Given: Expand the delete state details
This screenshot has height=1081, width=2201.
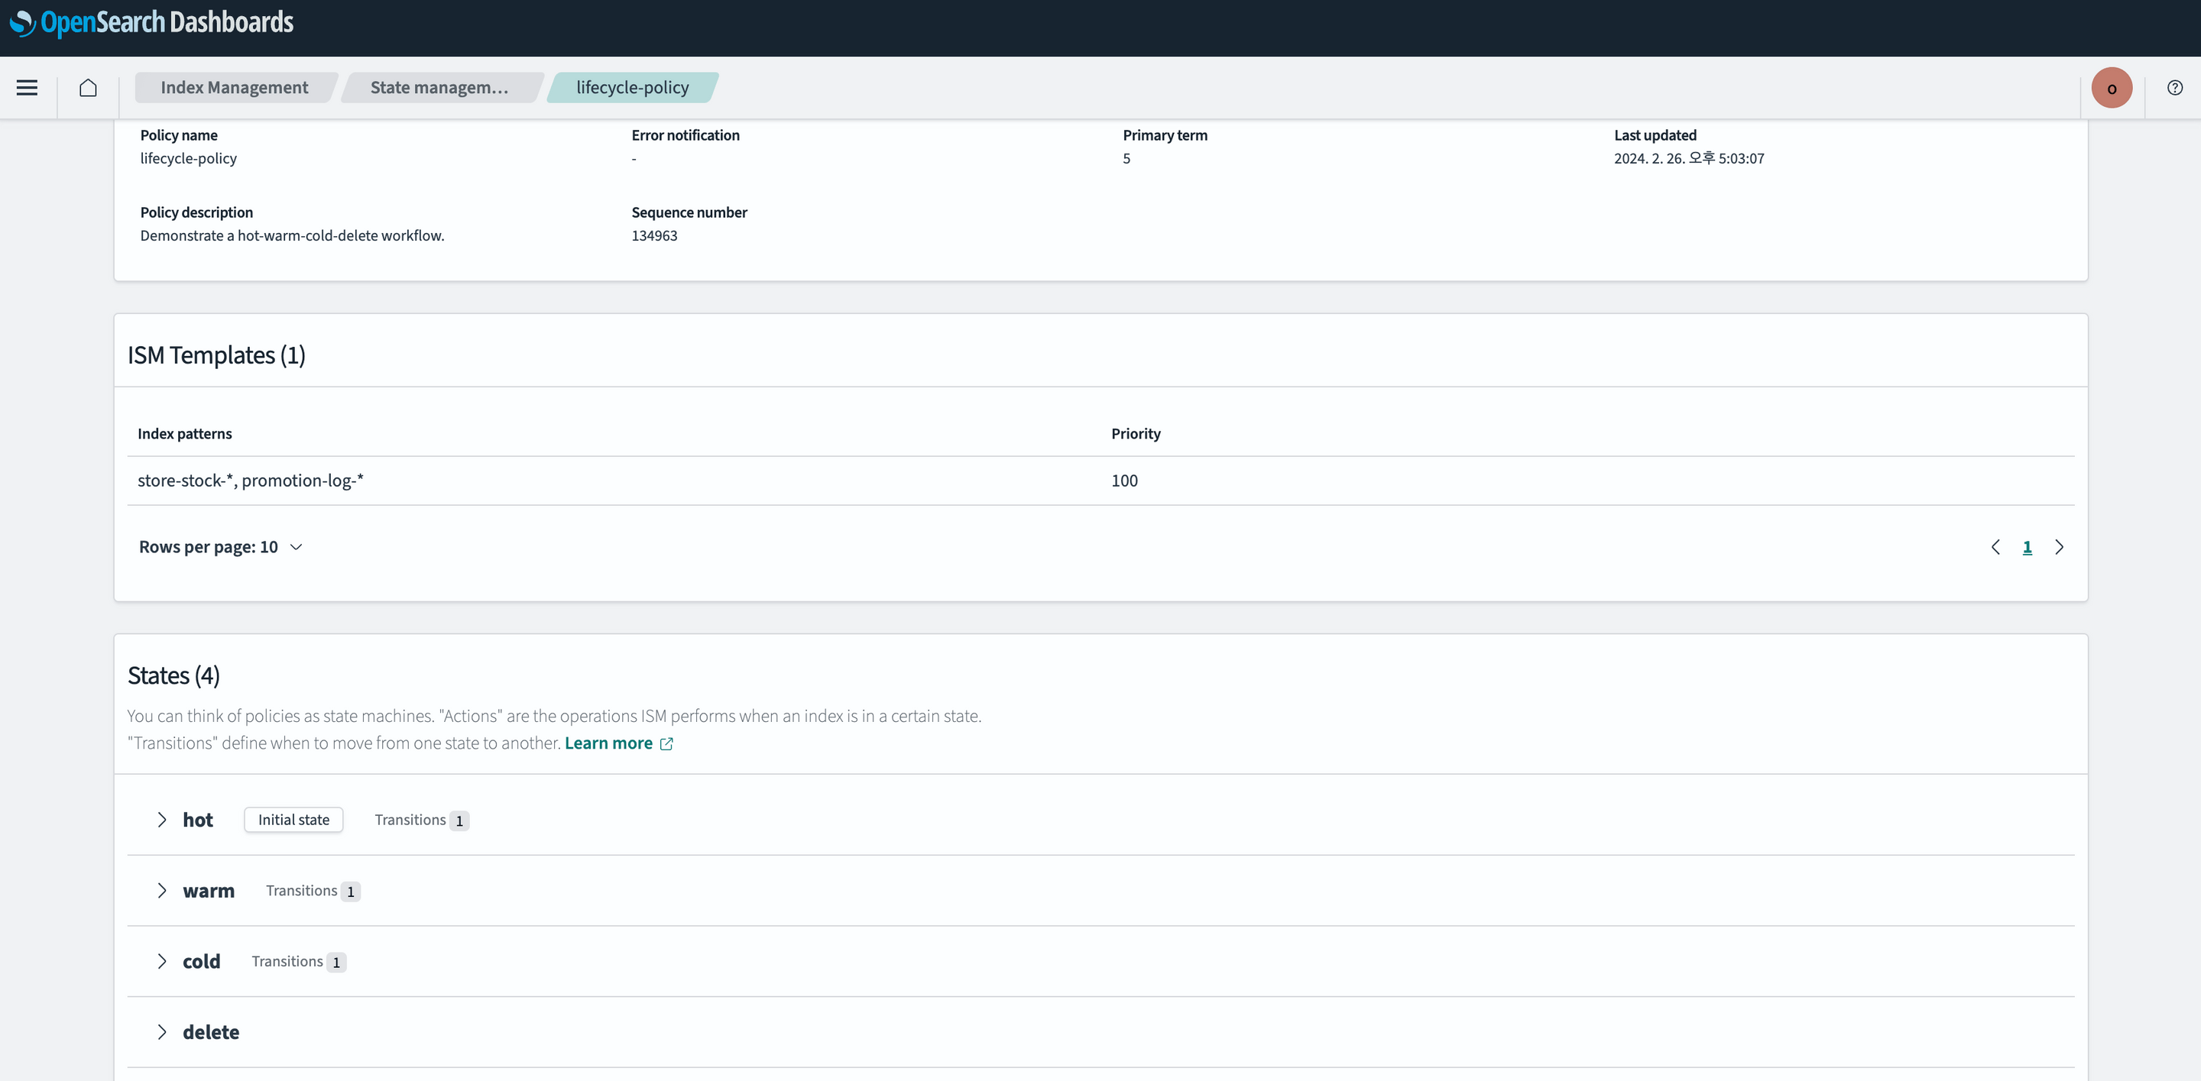Looking at the screenshot, I should [162, 1031].
